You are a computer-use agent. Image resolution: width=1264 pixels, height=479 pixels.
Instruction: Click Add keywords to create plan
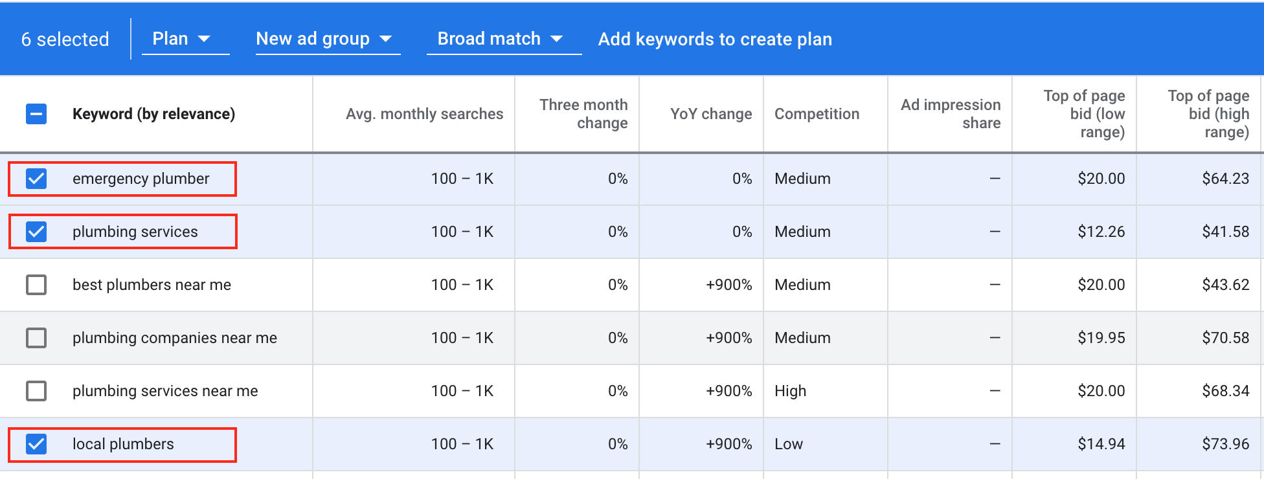715,39
